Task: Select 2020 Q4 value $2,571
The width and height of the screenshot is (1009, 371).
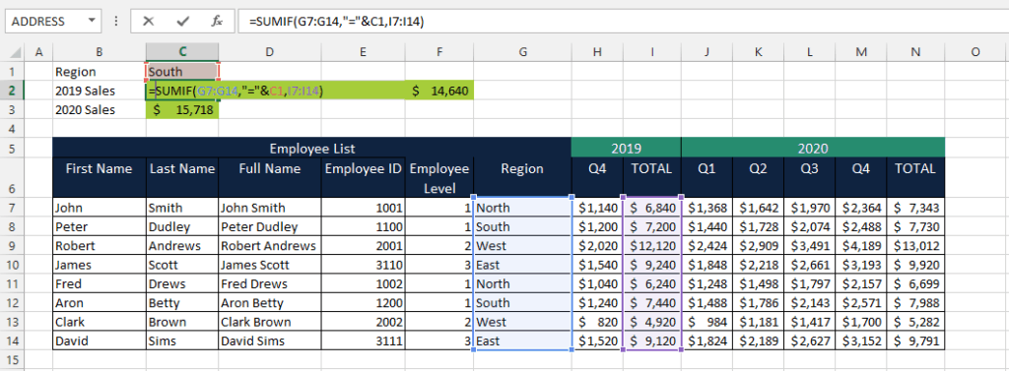Action: [861, 303]
